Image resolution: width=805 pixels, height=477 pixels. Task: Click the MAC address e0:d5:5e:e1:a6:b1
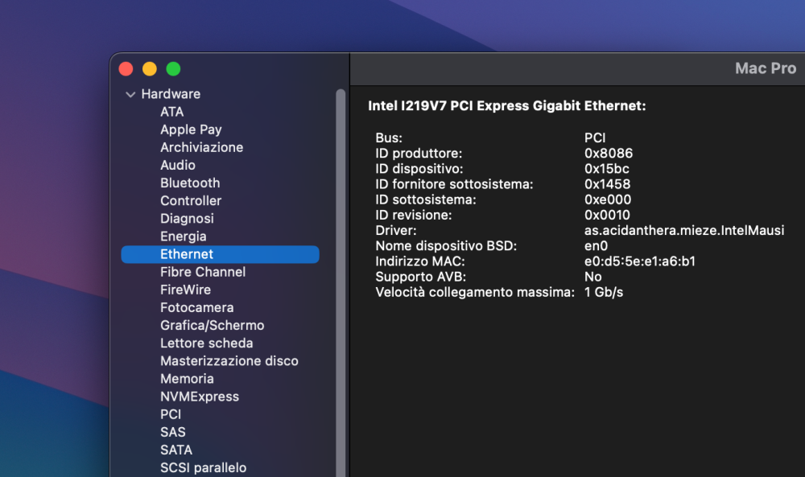[x=640, y=261]
